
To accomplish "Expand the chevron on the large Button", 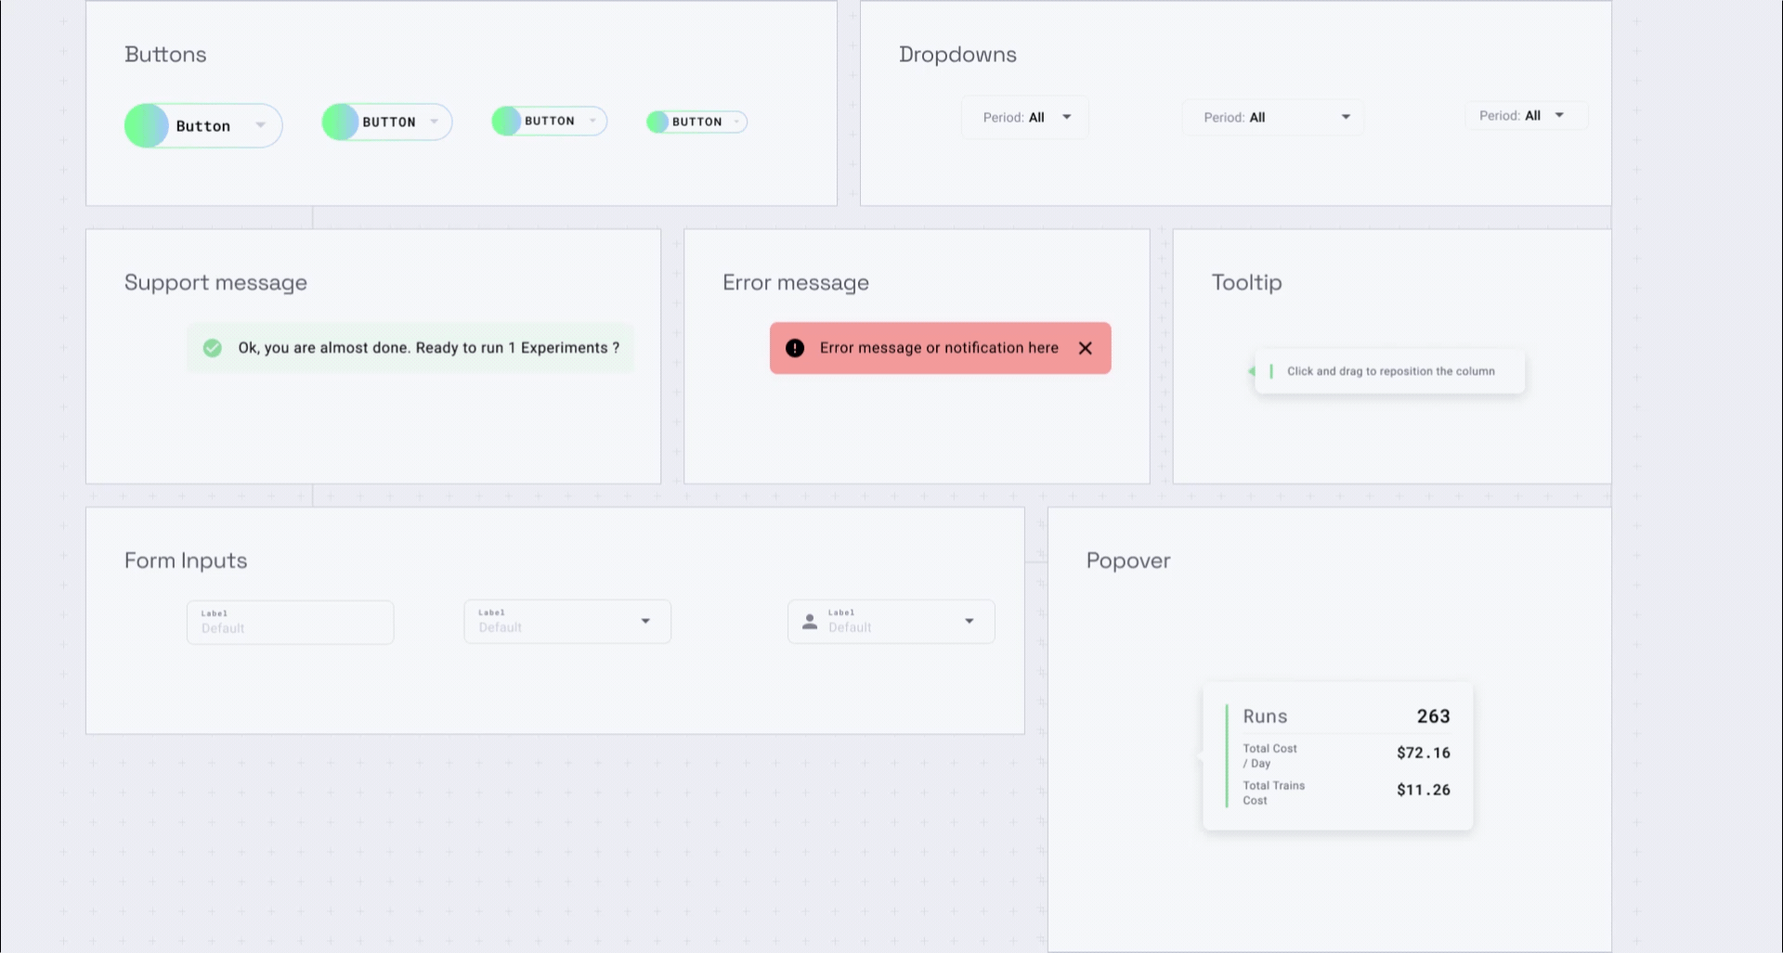I will coord(260,125).
